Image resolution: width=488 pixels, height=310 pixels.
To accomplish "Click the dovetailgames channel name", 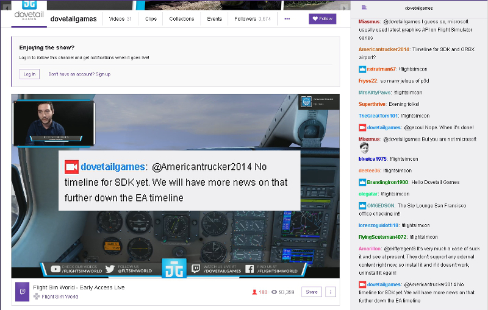I will click(73, 19).
